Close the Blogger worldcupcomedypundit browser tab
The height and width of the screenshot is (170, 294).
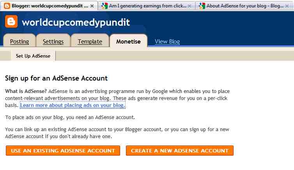(92, 6)
